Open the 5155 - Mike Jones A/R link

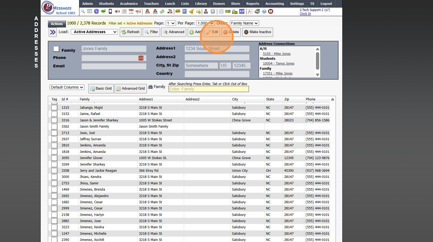[277, 54]
